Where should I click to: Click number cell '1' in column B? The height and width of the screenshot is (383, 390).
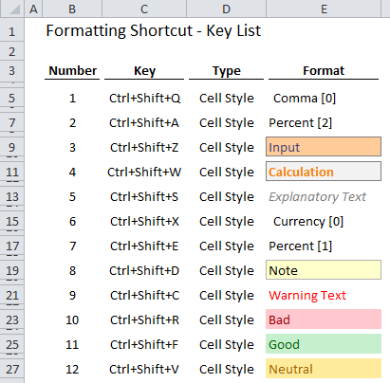pyautogui.click(x=72, y=98)
